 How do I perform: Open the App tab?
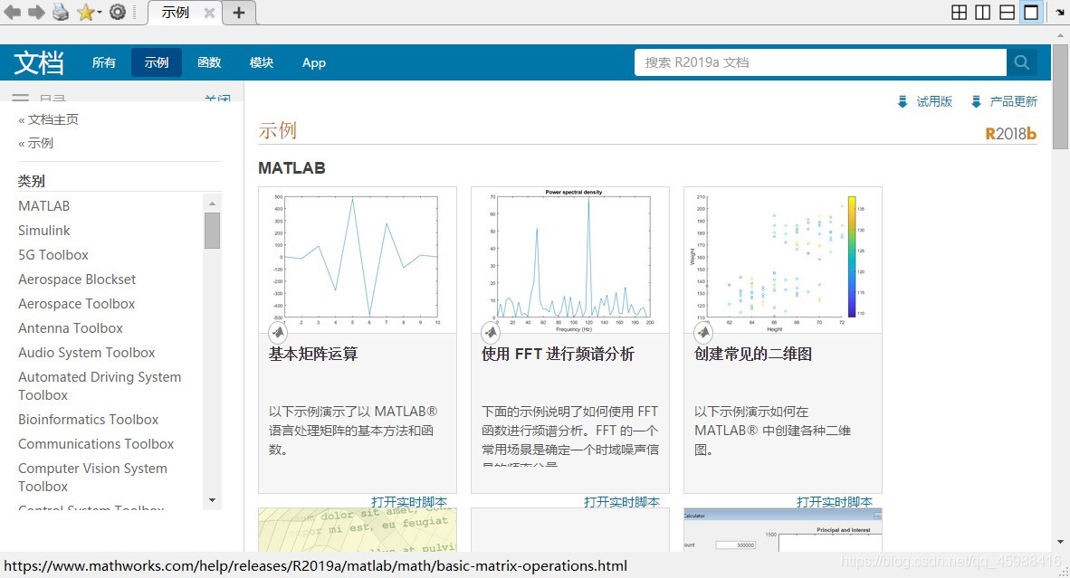pyautogui.click(x=314, y=62)
